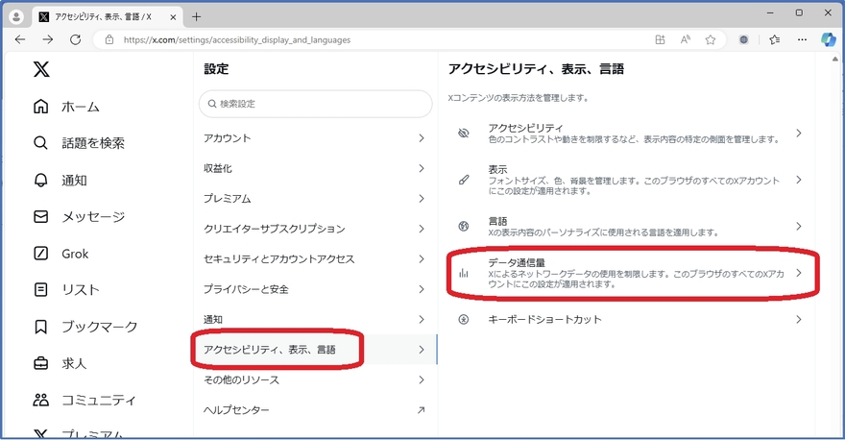
Task: Open the ブックマーク bookmark icon
Action: (41, 327)
